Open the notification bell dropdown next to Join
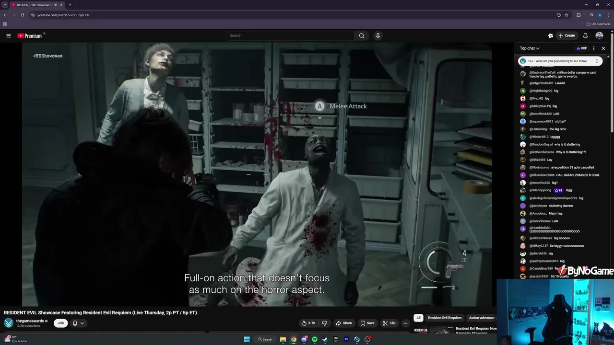 point(78,323)
